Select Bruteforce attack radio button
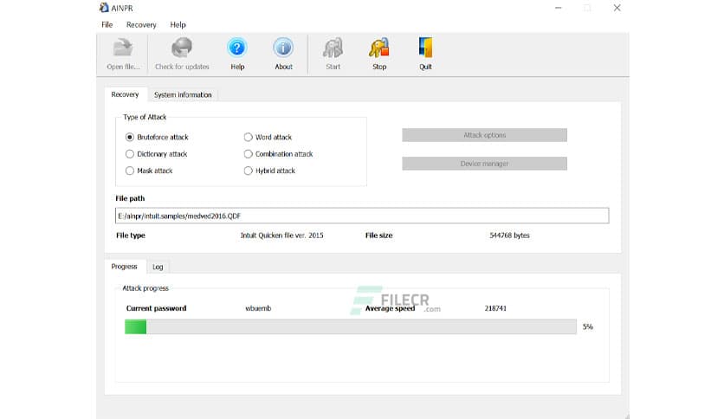The height and width of the screenshot is (419, 724). point(130,137)
